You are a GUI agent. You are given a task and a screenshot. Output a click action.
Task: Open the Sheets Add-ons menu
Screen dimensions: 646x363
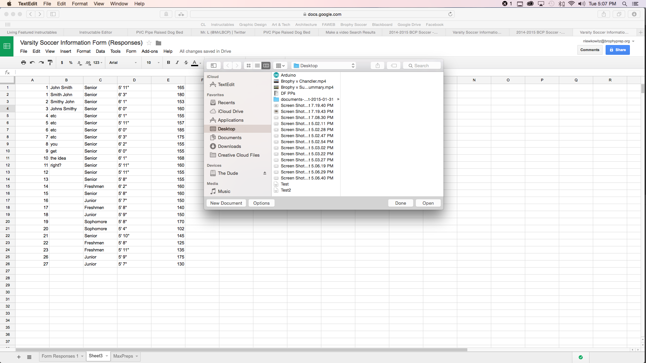[x=150, y=51]
